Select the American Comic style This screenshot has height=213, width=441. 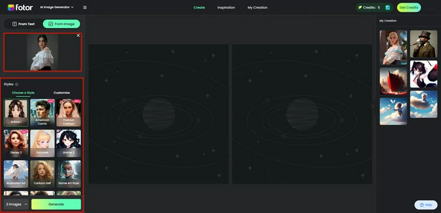click(x=42, y=113)
